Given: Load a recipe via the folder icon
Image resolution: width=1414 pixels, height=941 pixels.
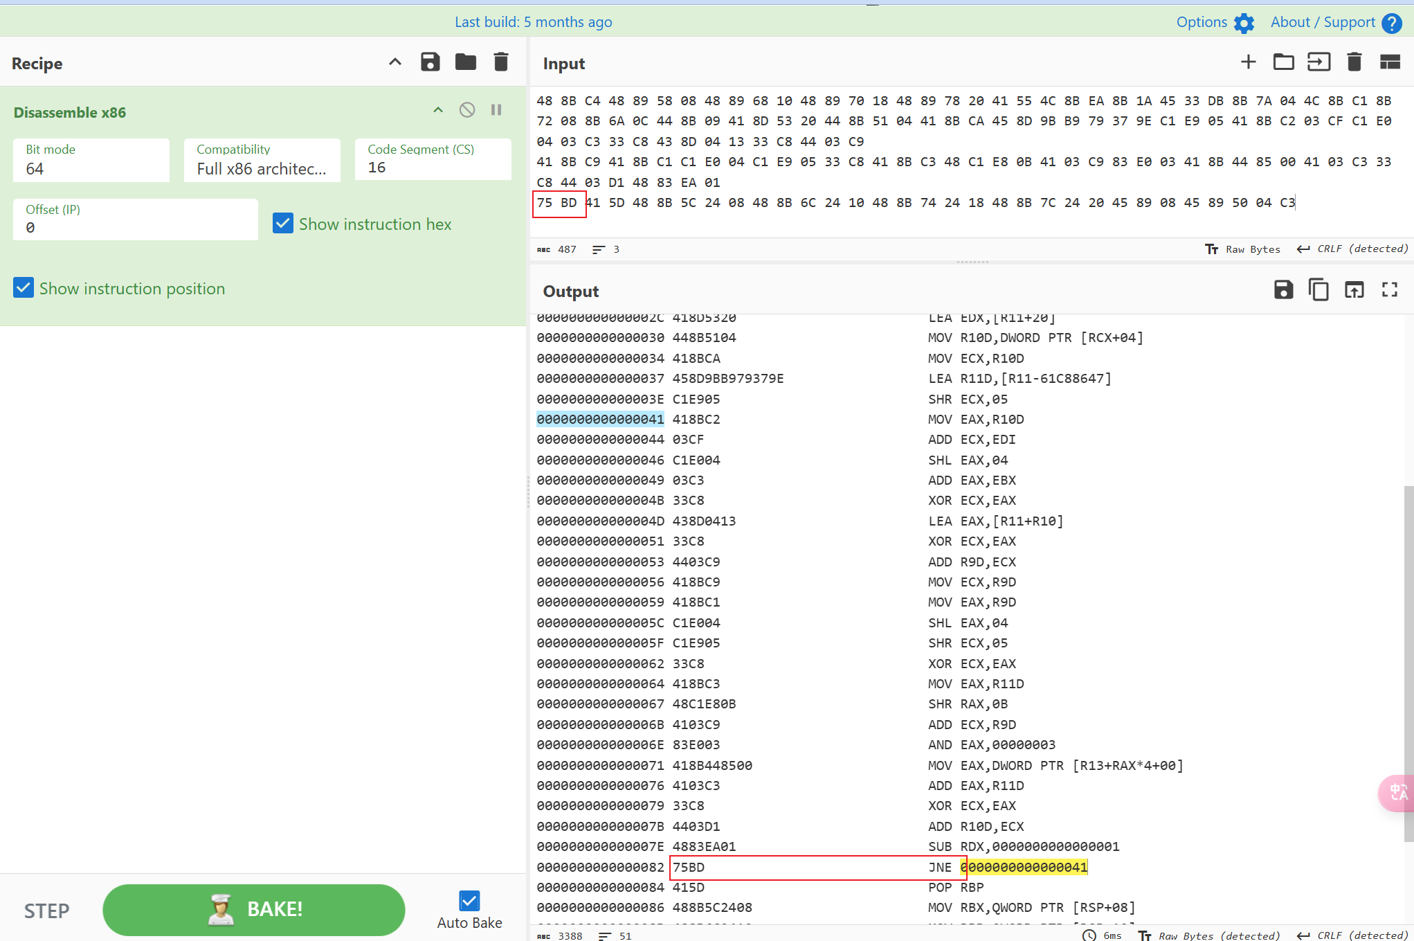Looking at the screenshot, I should click(x=465, y=62).
